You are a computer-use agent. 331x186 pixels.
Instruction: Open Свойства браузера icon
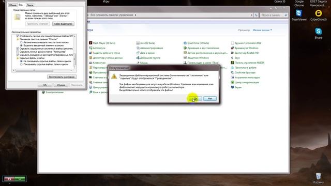(243, 72)
